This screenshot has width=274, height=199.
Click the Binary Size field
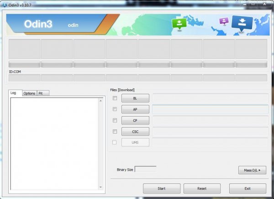(146, 169)
